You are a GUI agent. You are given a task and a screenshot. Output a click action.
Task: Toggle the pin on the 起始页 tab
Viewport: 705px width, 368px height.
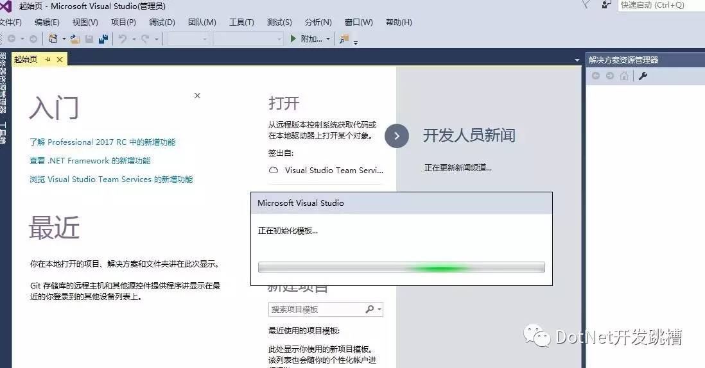click(48, 60)
